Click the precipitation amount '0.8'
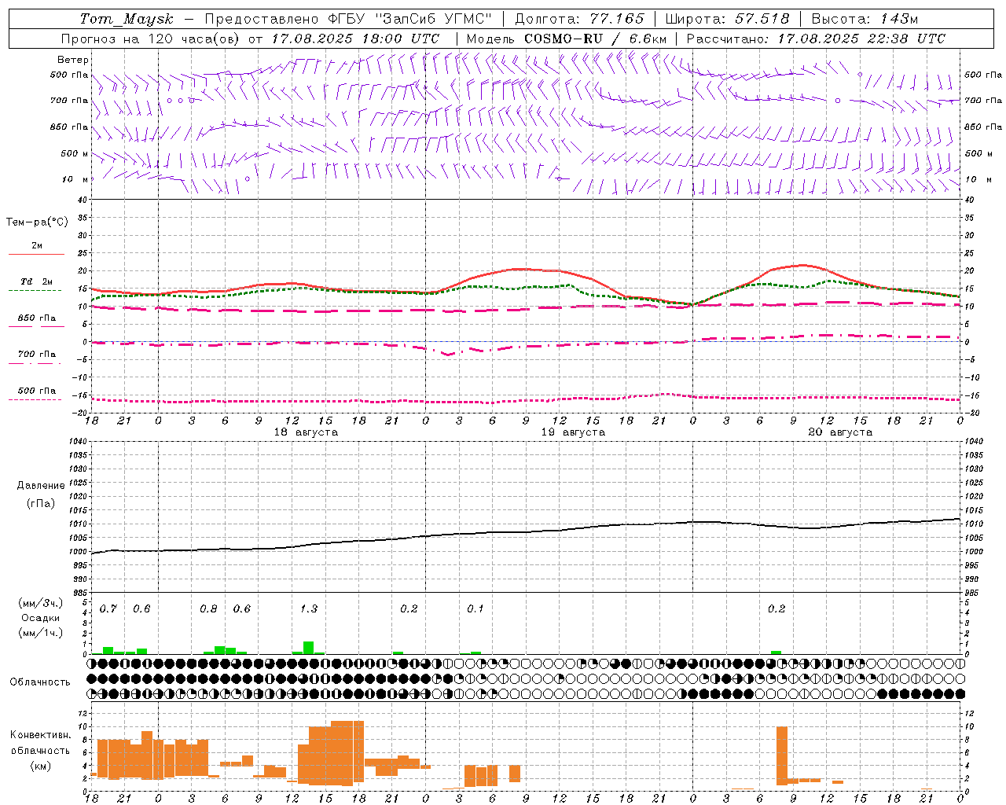Viewport: 1006px width, 805px height. click(208, 608)
